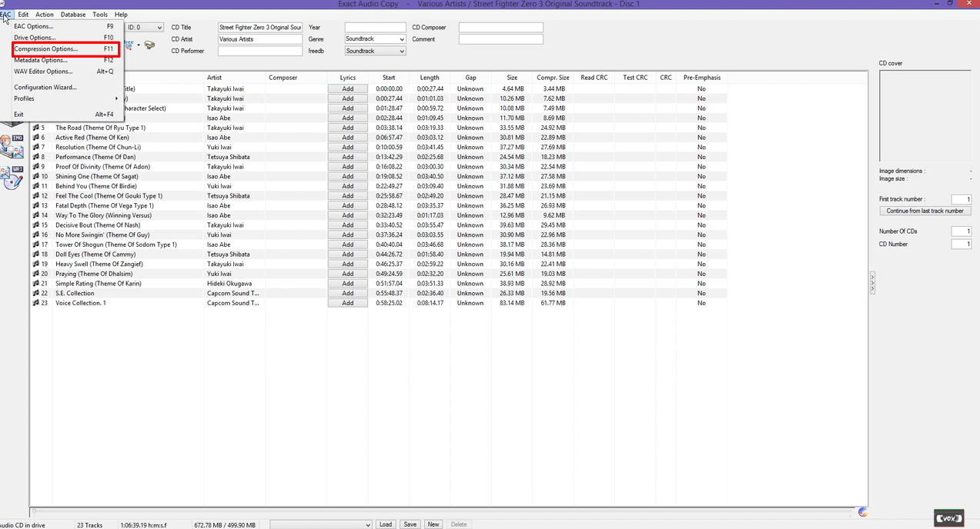Screen dimensions: 980x529
Task: Click the music note icon of track 6
Action: (35, 138)
